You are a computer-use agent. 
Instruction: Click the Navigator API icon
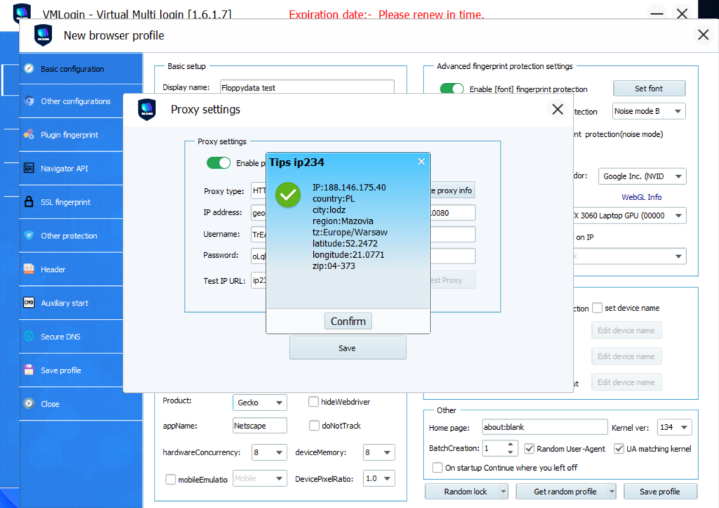pyautogui.click(x=29, y=168)
